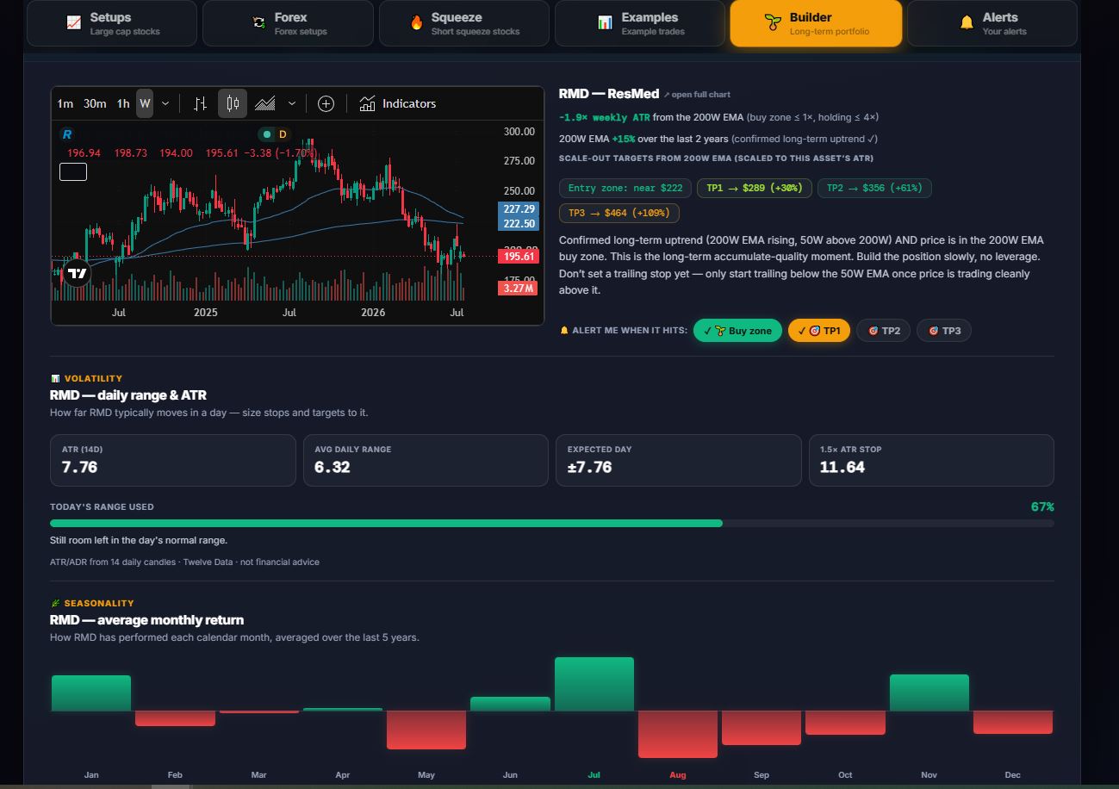Click the Avg Daily Range 6.32 card
The image size is (1119, 789).
pyautogui.click(x=426, y=460)
